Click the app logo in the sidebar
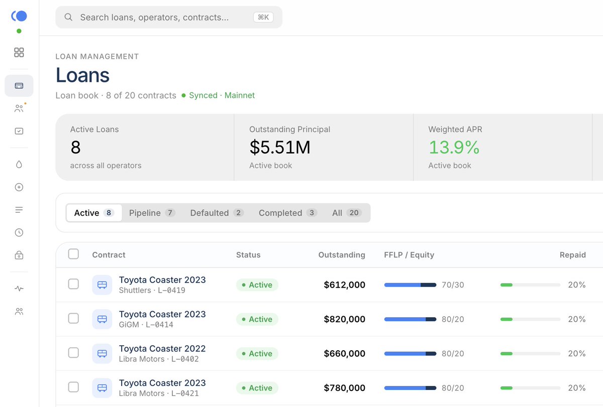 point(19,16)
